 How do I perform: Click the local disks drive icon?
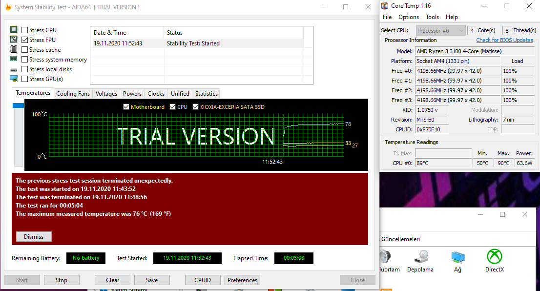tap(14, 69)
